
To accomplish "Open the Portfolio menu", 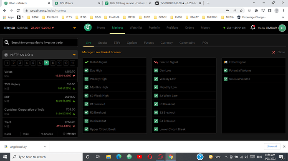I will pos(154,27).
